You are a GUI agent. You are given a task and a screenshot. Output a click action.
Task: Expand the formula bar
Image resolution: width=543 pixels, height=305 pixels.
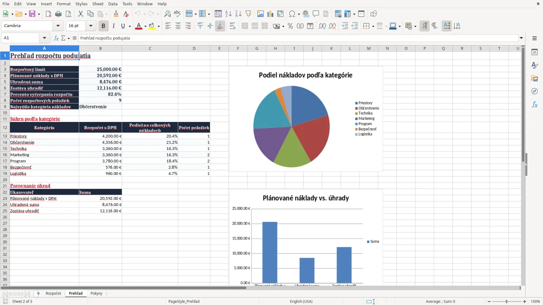click(x=521, y=38)
